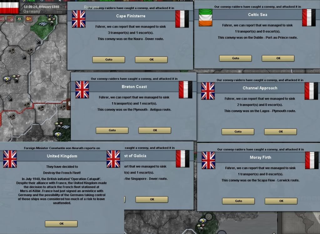320x234 pixels.
Task: Dismiss the Moray Firth report with OK
Action: pos(281,201)
